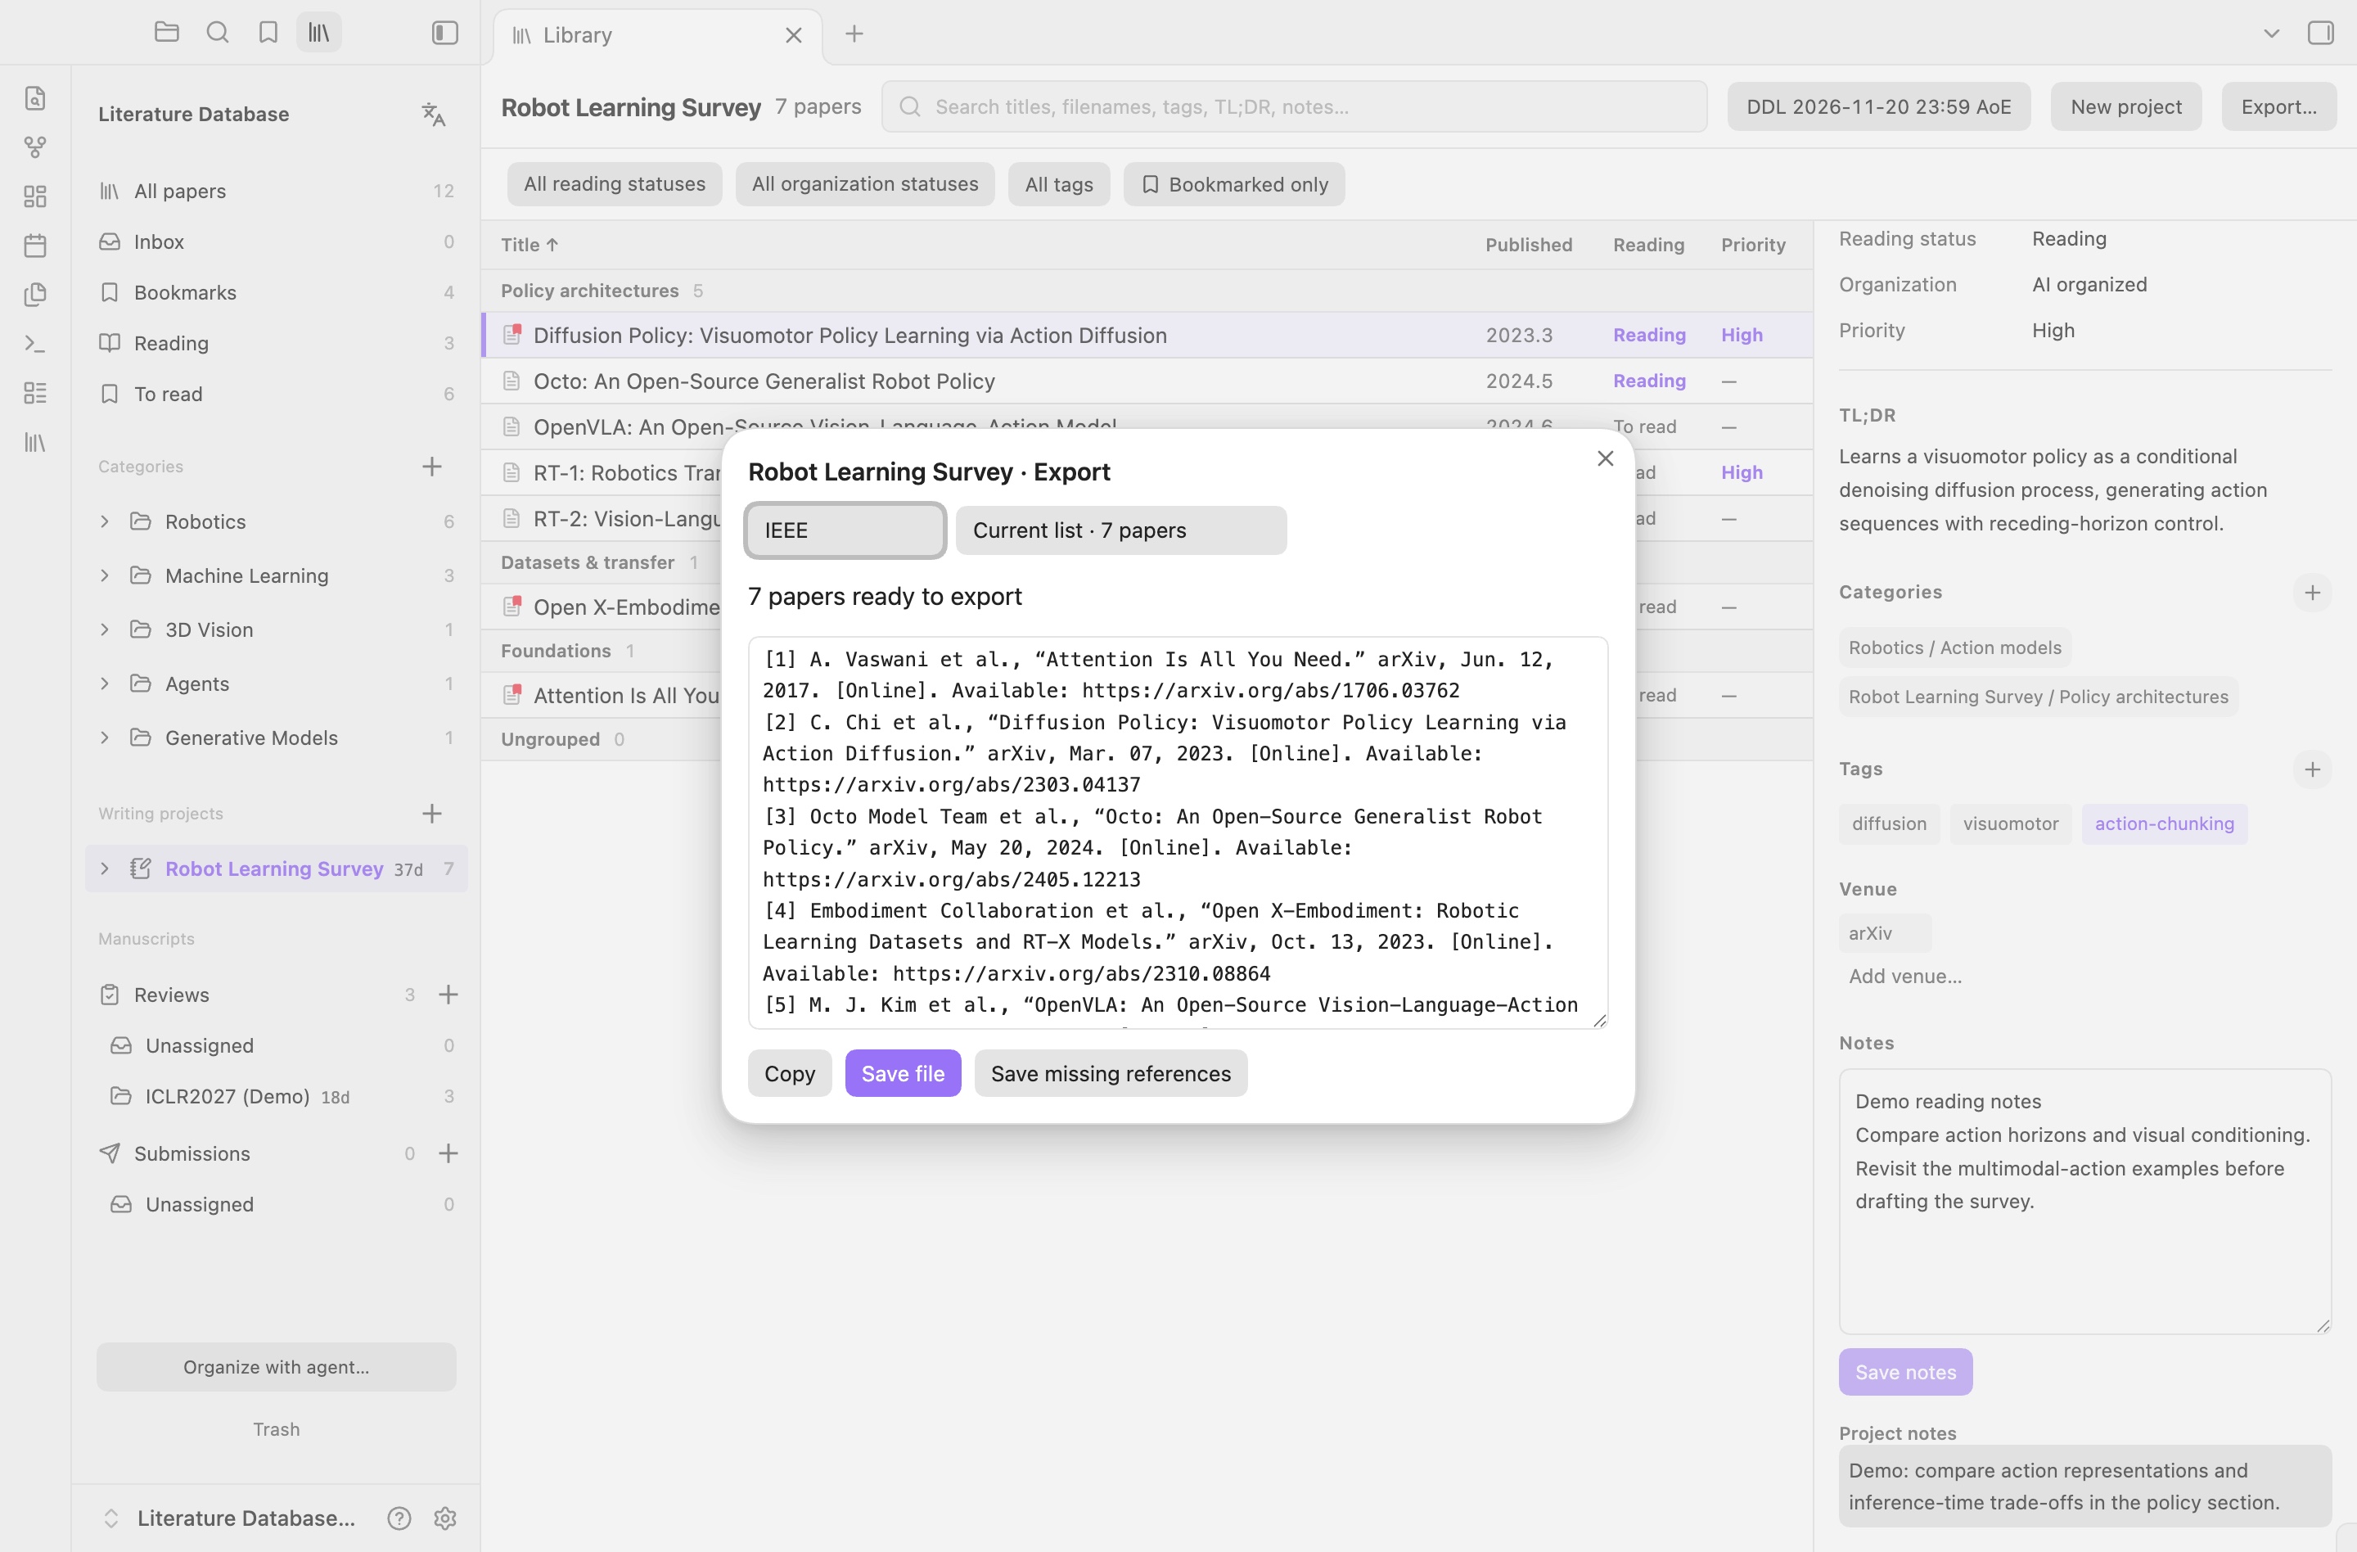The height and width of the screenshot is (1552, 2357).
Task: Switch database via Literature Database selector
Action: [x=230, y=1518]
